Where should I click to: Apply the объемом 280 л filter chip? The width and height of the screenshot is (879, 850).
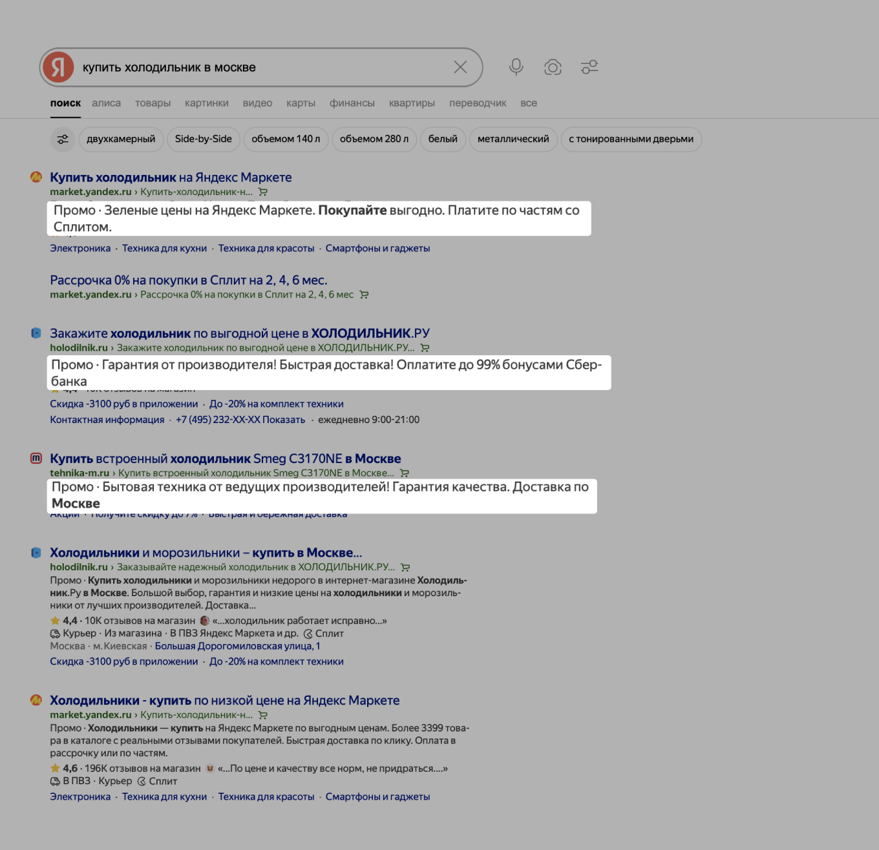374,139
